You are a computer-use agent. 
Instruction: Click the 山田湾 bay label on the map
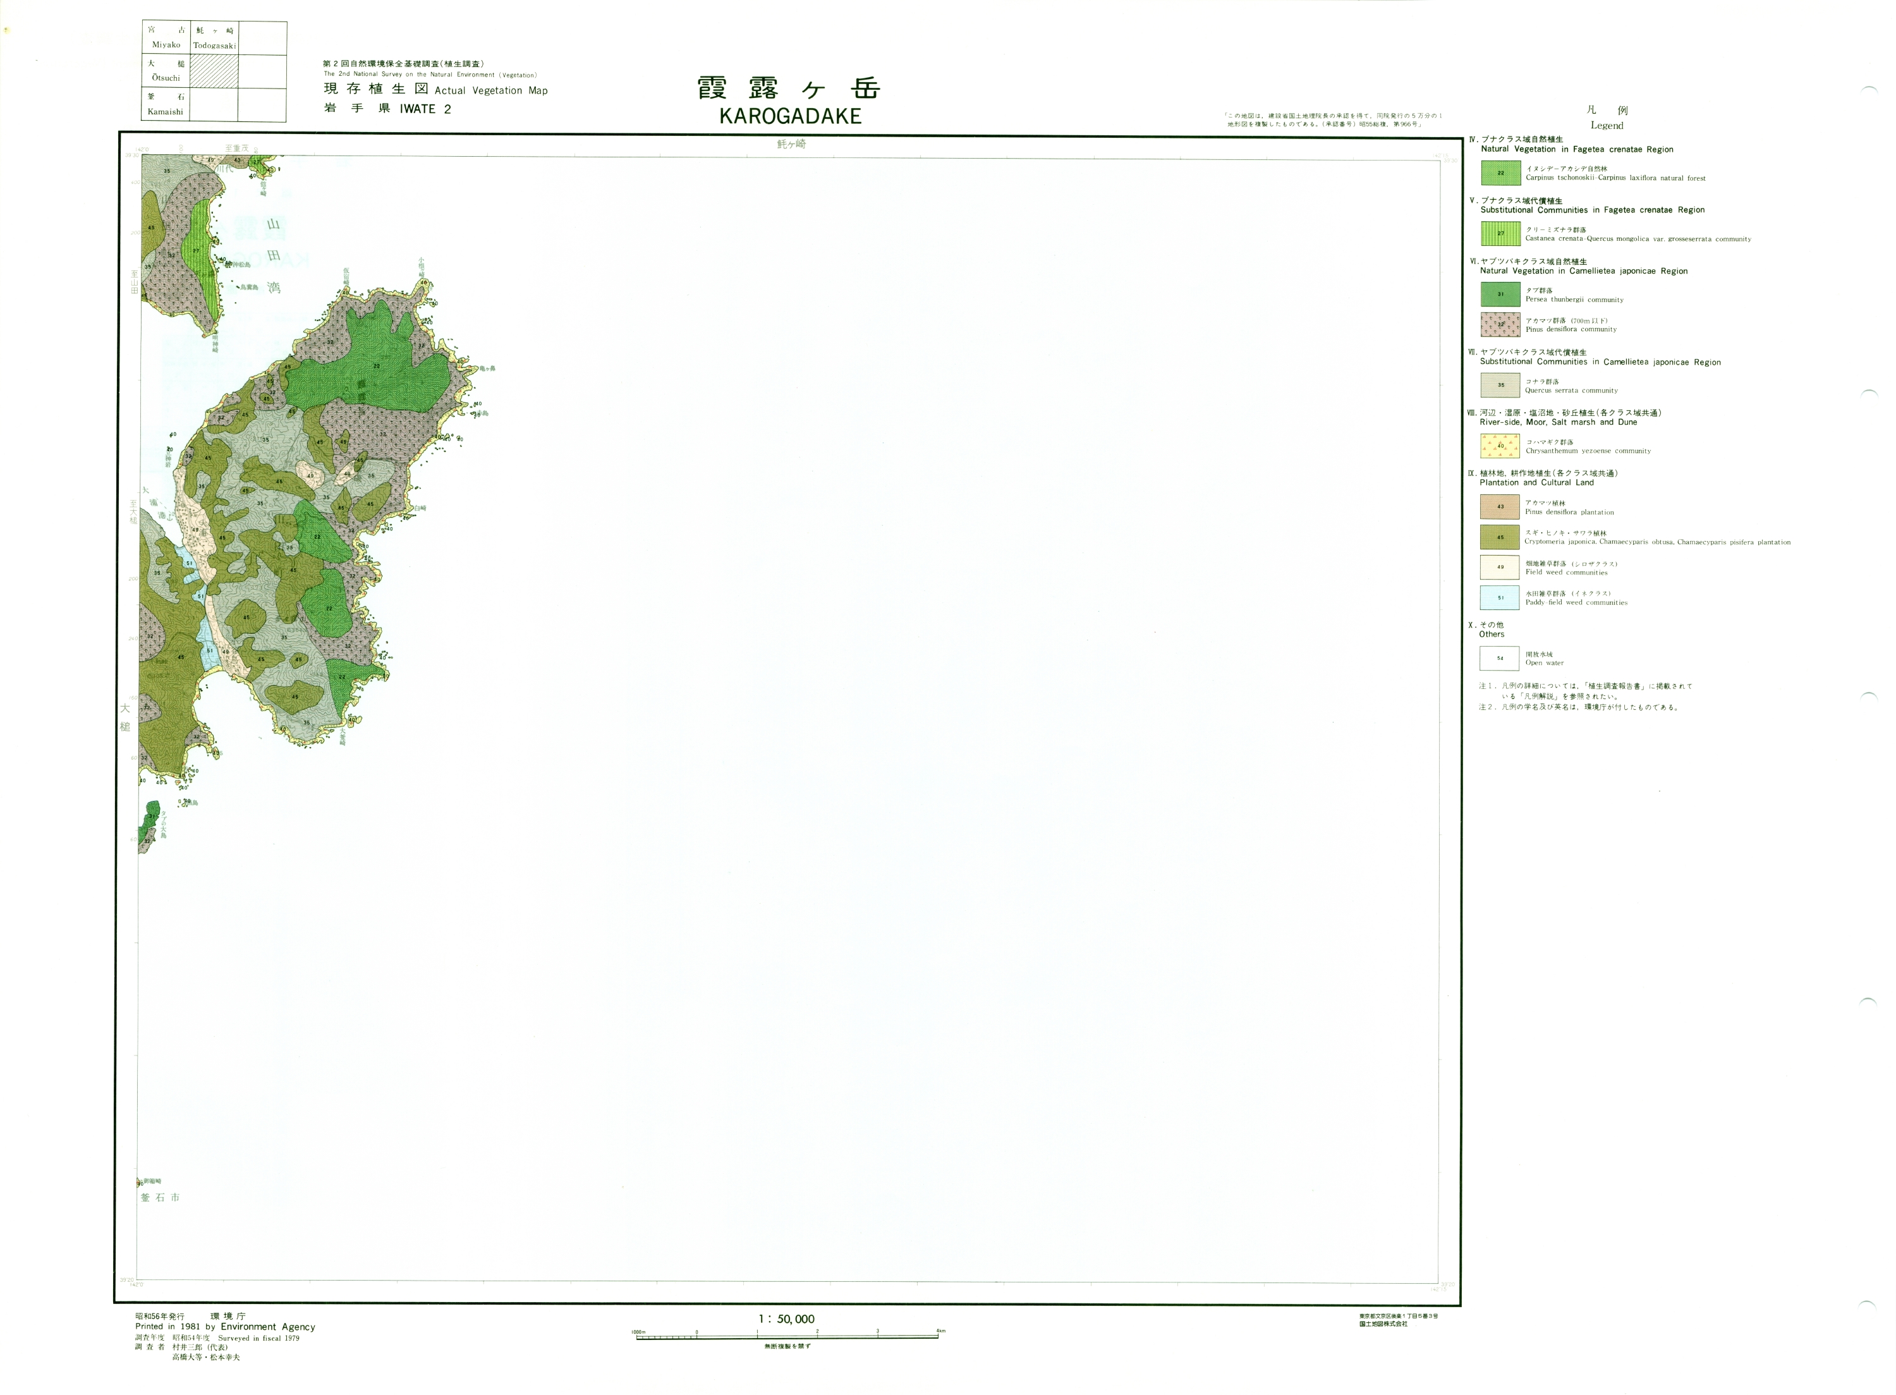(x=274, y=256)
